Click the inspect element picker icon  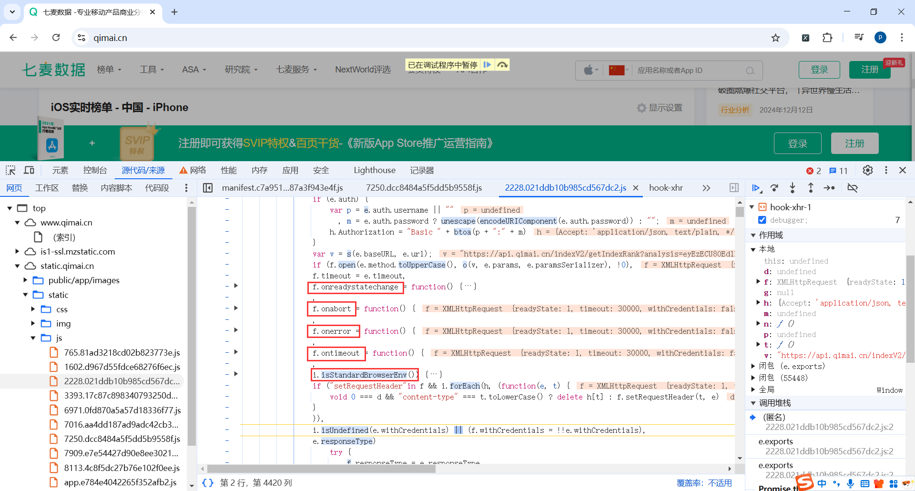click(10, 170)
